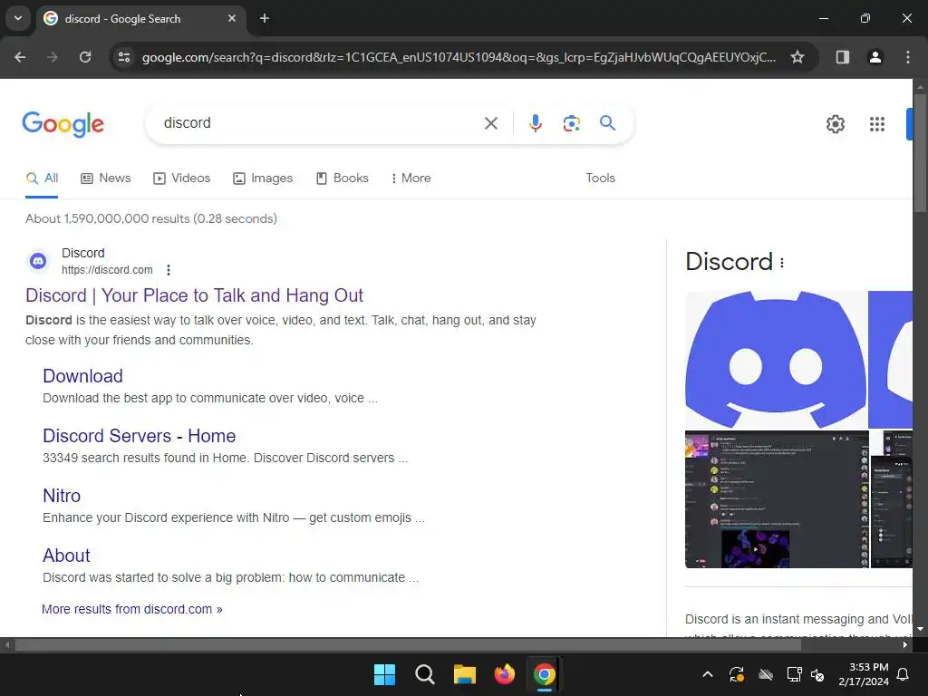Click the magnifying glass search button

[607, 123]
